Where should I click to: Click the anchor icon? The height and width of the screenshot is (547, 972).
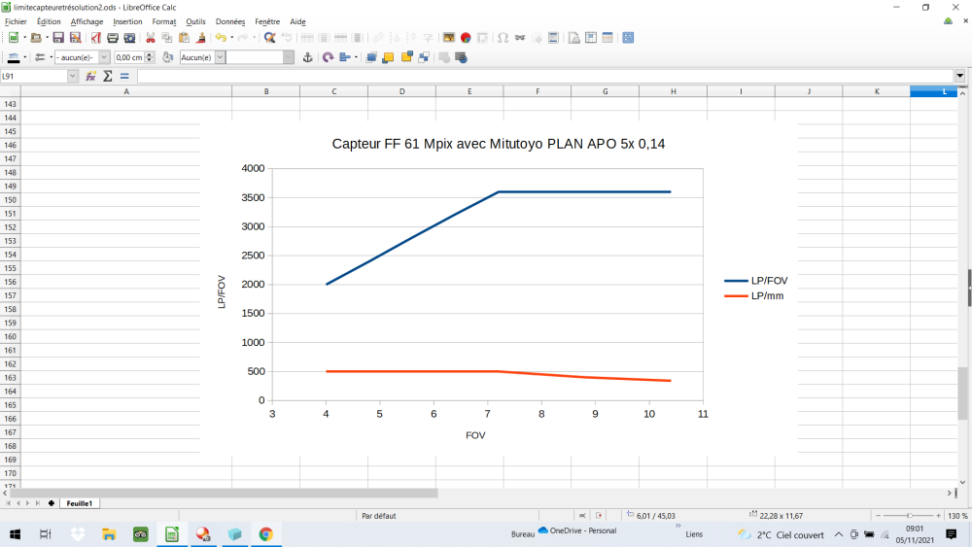(308, 57)
